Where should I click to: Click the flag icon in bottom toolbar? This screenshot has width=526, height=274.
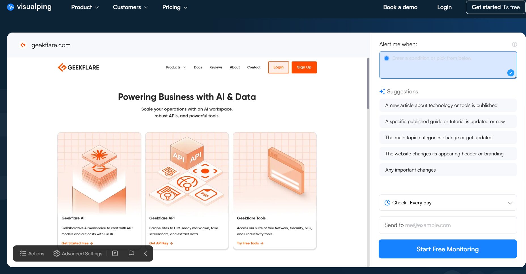point(131,253)
